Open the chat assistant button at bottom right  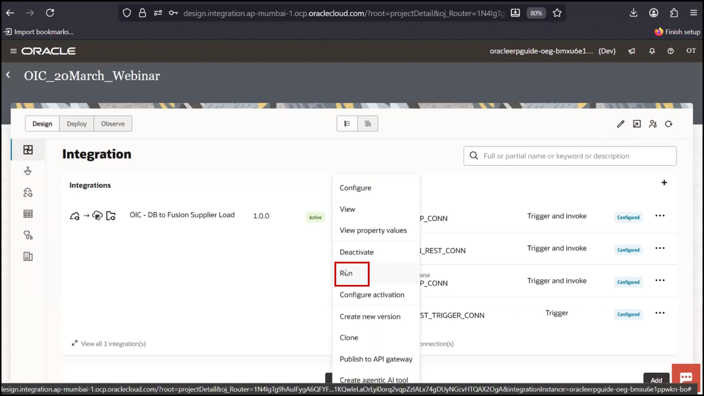coord(686,377)
